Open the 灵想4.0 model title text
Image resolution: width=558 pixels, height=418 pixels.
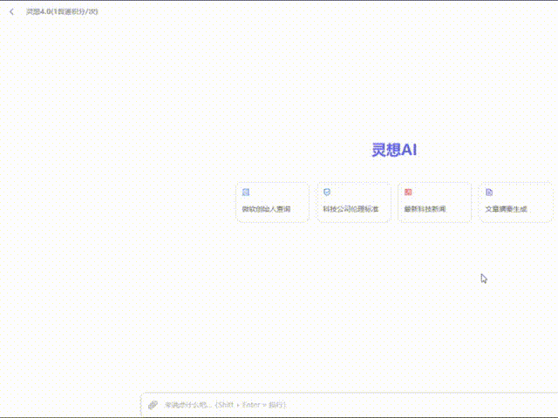(x=62, y=11)
